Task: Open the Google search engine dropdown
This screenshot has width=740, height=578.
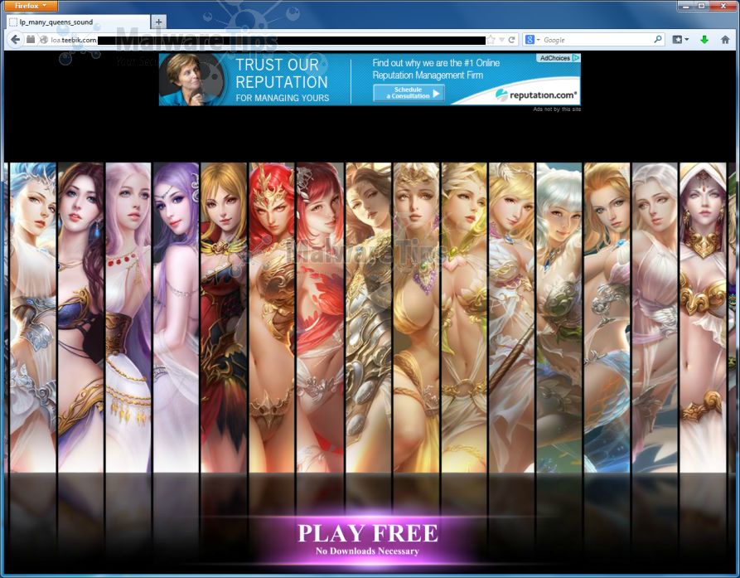Action: click(x=532, y=40)
